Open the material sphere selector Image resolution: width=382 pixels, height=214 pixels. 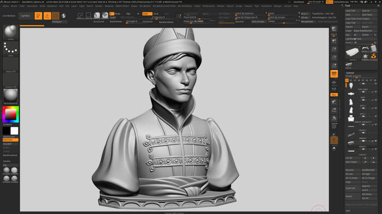(x=10, y=96)
